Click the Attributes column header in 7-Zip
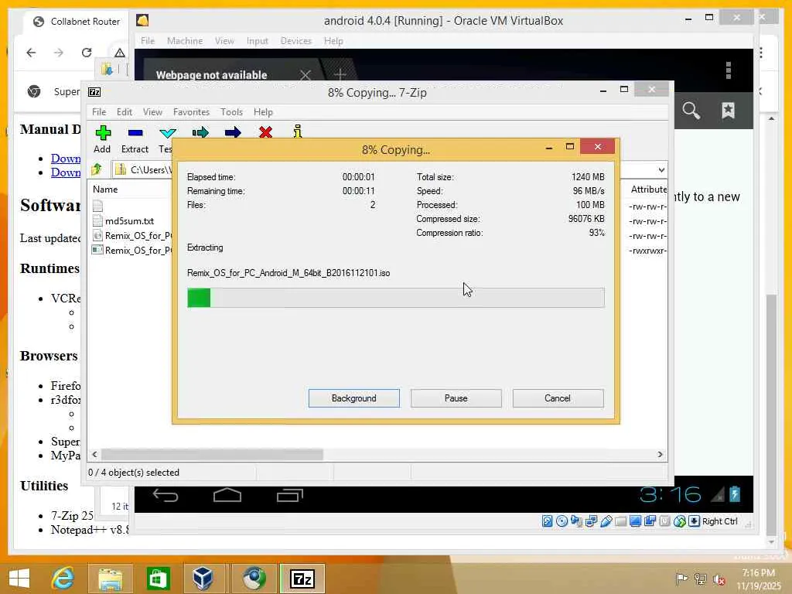The width and height of the screenshot is (792, 594). (649, 189)
